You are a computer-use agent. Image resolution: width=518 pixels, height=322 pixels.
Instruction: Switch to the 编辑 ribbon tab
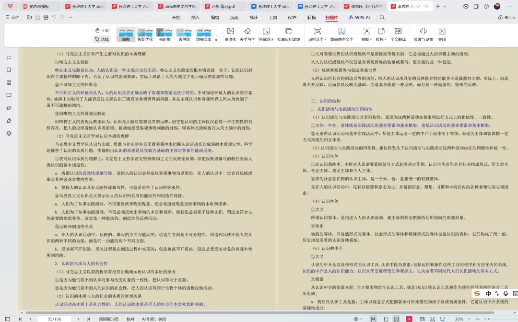(x=215, y=17)
